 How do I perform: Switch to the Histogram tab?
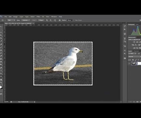click(132, 25)
